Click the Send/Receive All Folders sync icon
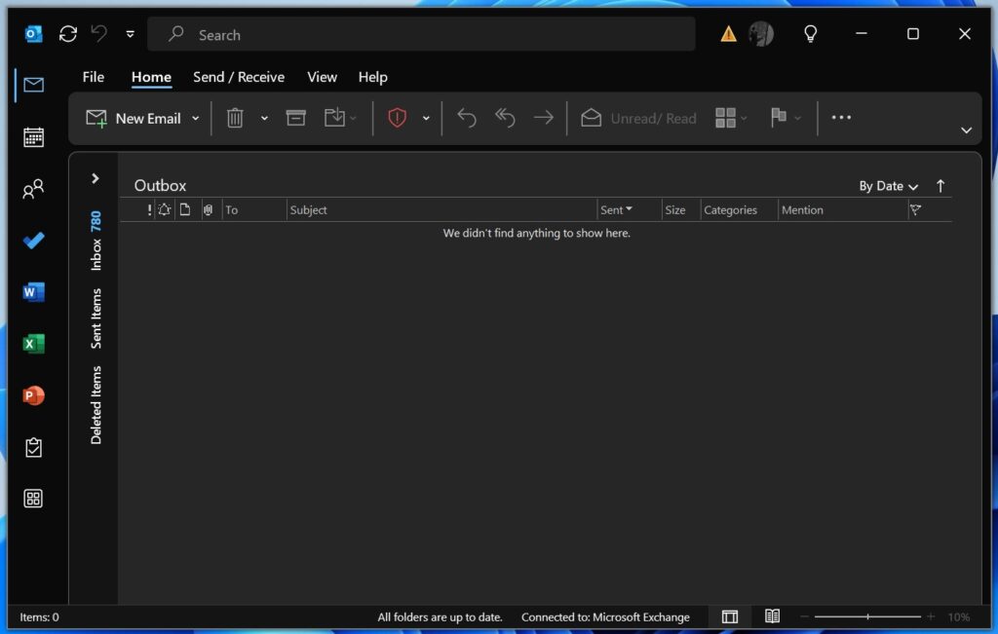Image resolution: width=998 pixels, height=634 pixels. (67, 34)
